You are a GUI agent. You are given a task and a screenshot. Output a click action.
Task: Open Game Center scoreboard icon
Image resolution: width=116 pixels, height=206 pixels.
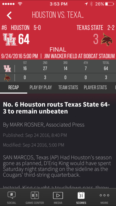[35, 195]
